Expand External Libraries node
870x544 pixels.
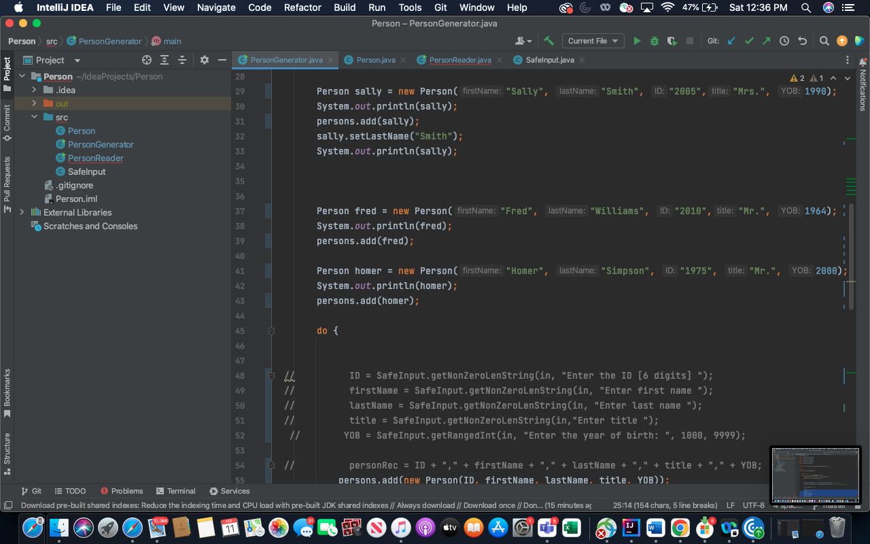click(x=22, y=212)
